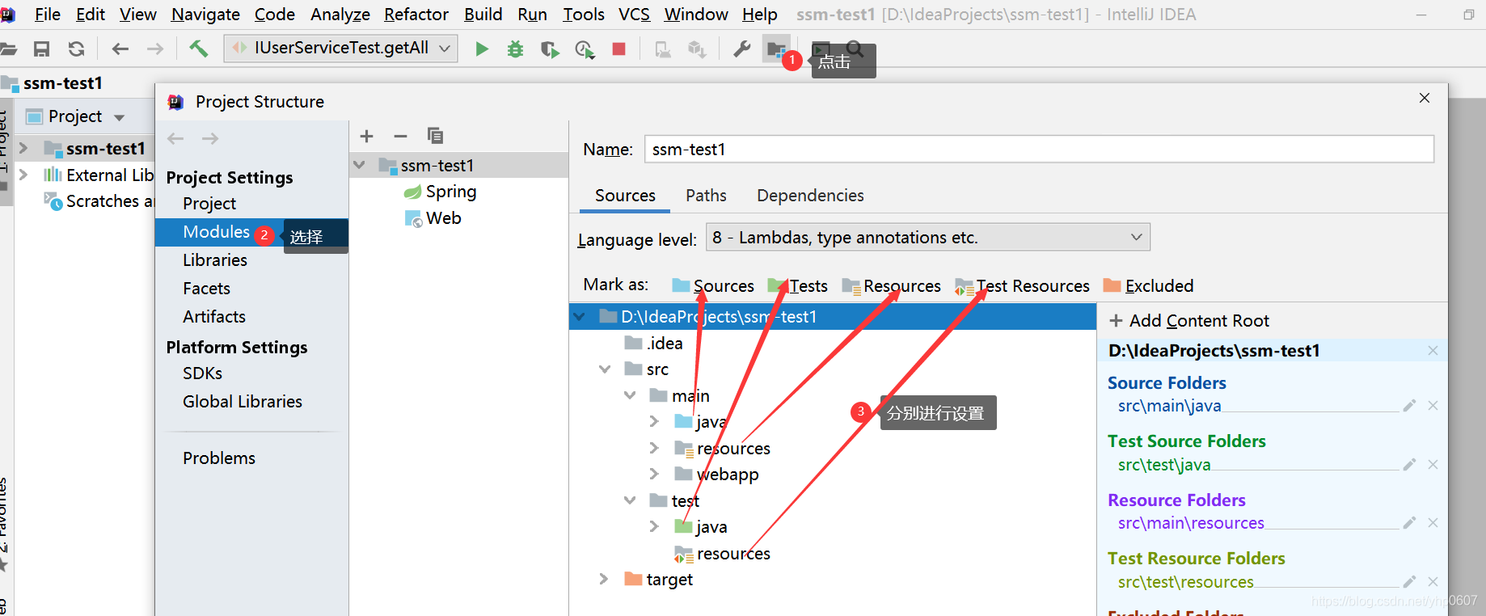Open the run configuration dropdown IUserServiceTest.getAll
The width and height of the screenshot is (1486, 616).
(341, 49)
